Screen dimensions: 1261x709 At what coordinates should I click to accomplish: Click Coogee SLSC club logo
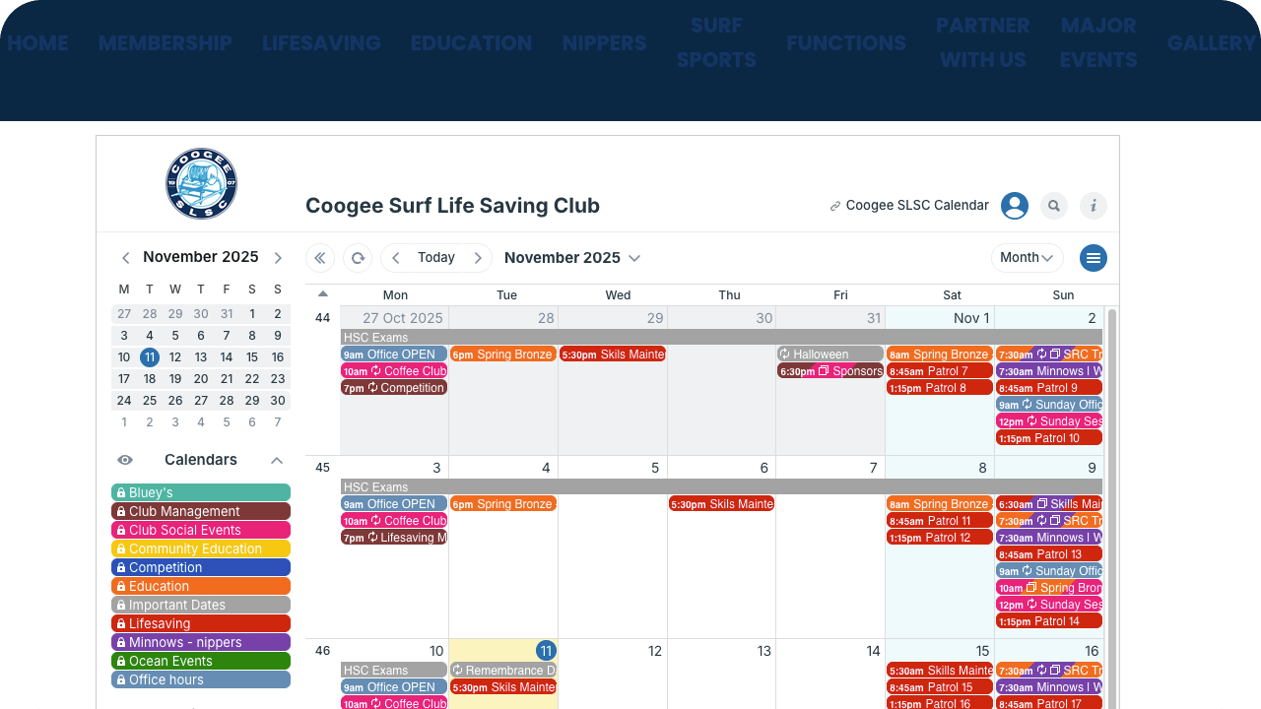coord(201,184)
